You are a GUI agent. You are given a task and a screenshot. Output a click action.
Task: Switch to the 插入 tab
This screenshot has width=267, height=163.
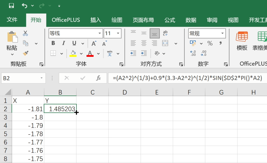point(96,20)
